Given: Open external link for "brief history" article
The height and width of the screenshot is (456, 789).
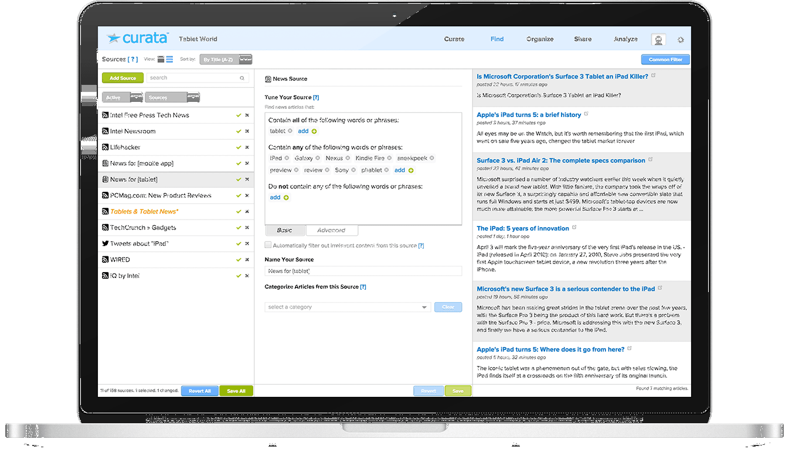Looking at the screenshot, I should 586,114.
